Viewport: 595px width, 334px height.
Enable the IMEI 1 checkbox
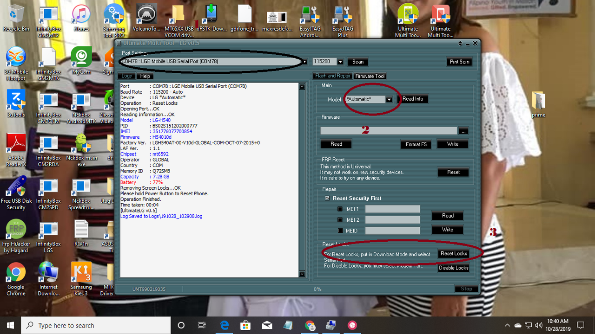tap(340, 209)
